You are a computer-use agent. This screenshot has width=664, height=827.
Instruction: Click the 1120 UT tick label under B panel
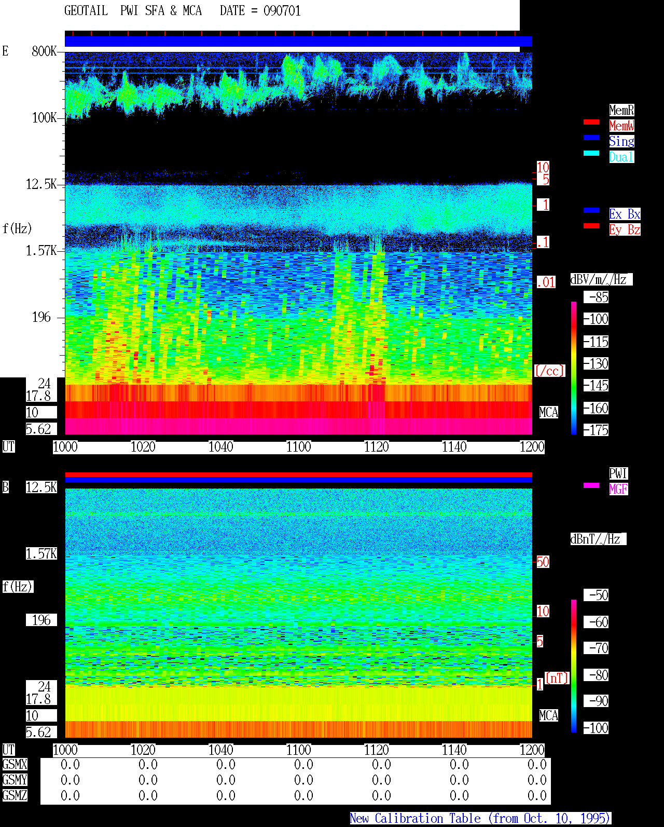click(376, 750)
